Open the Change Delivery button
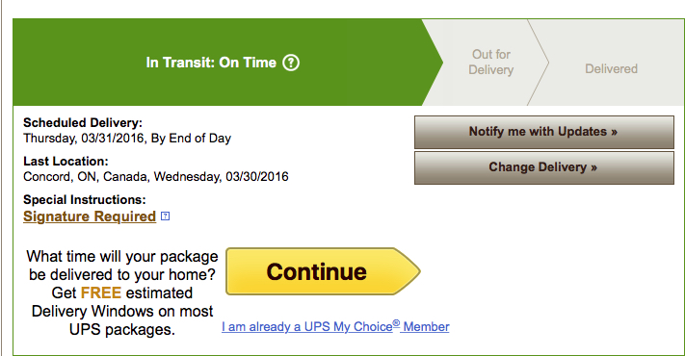 (x=544, y=167)
